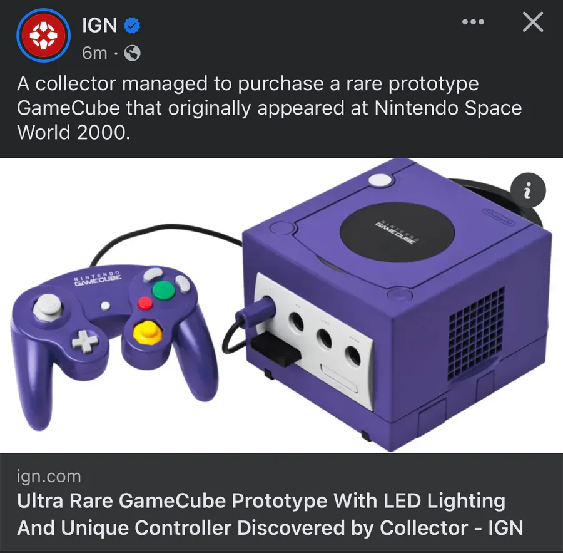The image size is (563, 553).
Task: Click the green A button on the controller
Action: point(163,291)
